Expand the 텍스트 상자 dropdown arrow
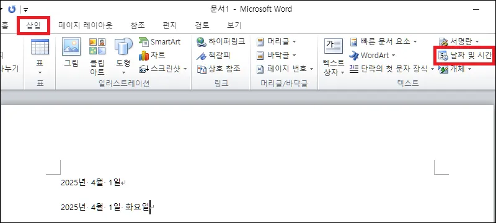The width and height of the screenshot is (496, 223). 342,73
